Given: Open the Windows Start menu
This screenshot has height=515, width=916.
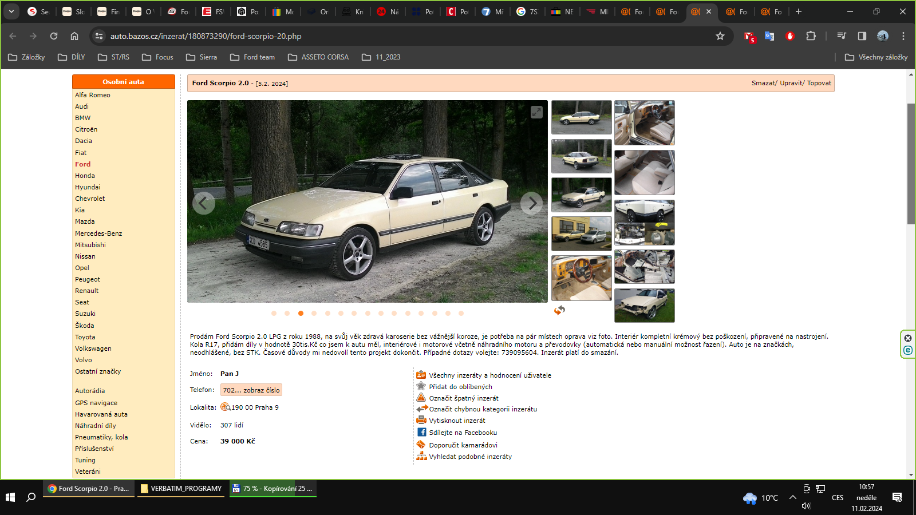Looking at the screenshot, I should pos(10,497).
